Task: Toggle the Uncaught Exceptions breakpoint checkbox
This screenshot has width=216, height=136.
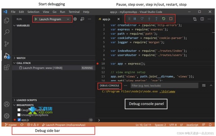Action: (19, 115)
